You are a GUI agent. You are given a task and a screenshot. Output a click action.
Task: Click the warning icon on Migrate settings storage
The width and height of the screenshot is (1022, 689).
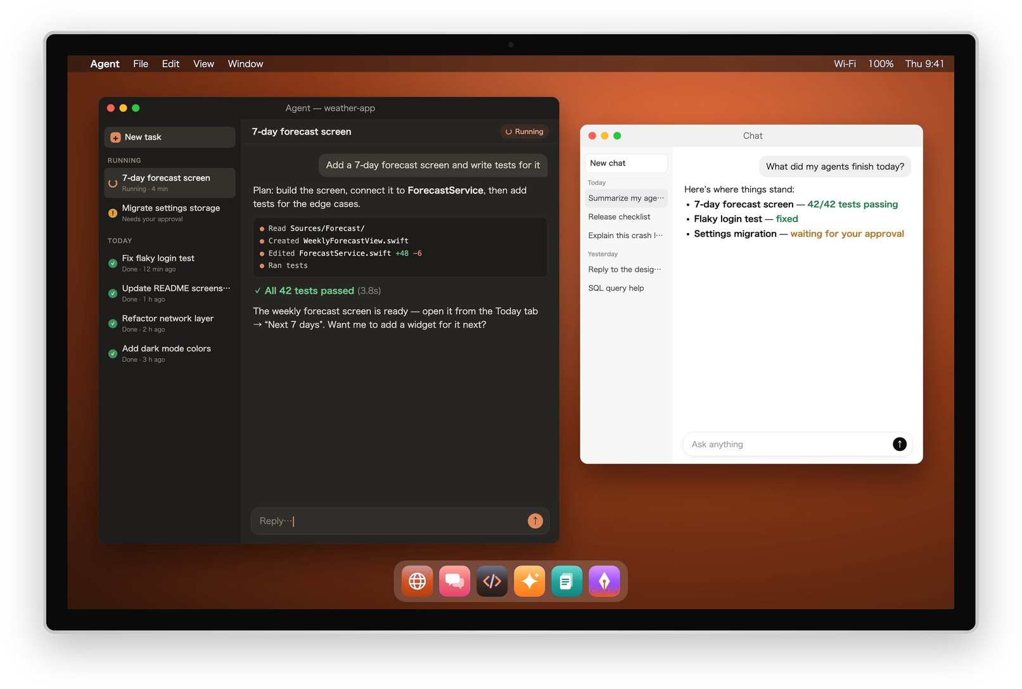[113, 213]
